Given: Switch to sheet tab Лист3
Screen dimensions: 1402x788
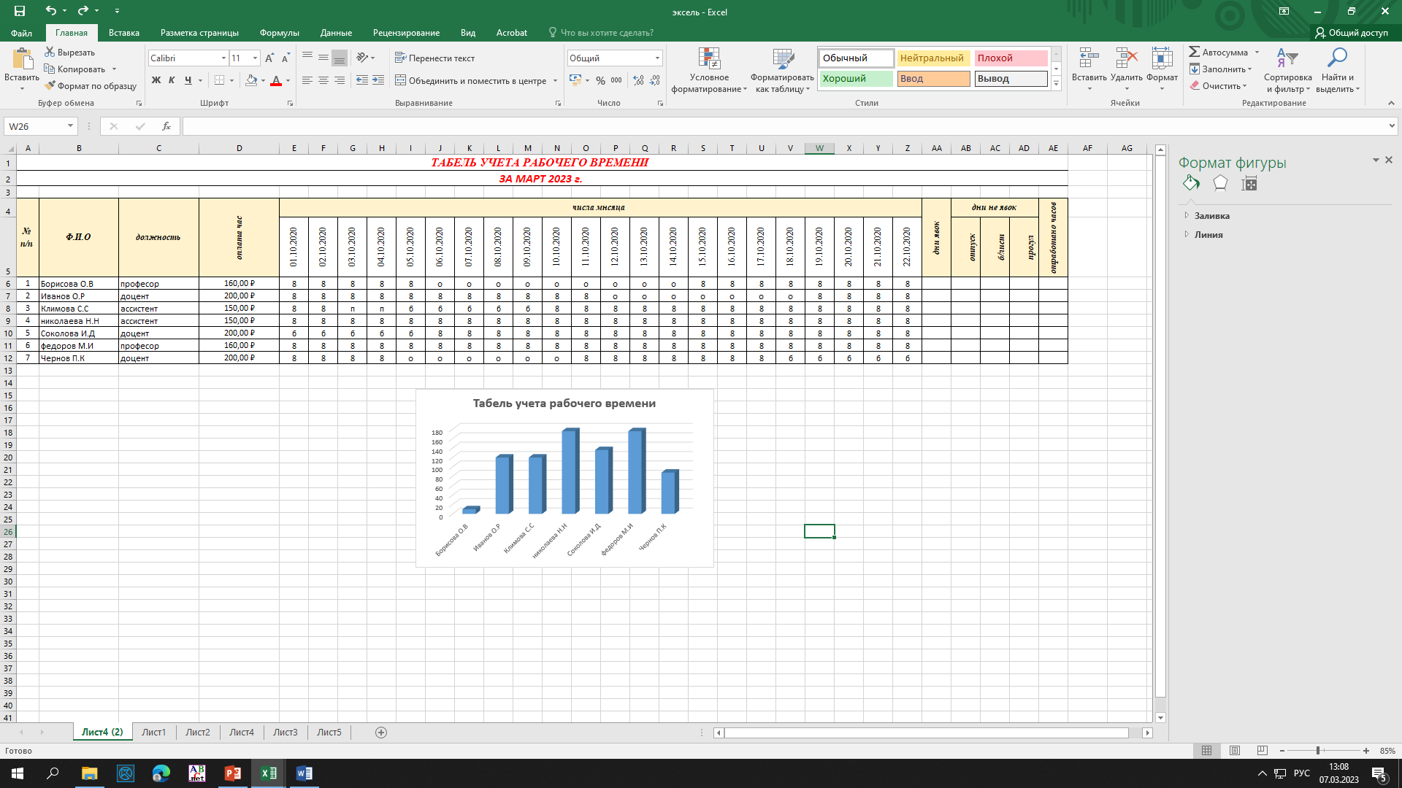Looking at the screenshot, I should coord(285,732).
